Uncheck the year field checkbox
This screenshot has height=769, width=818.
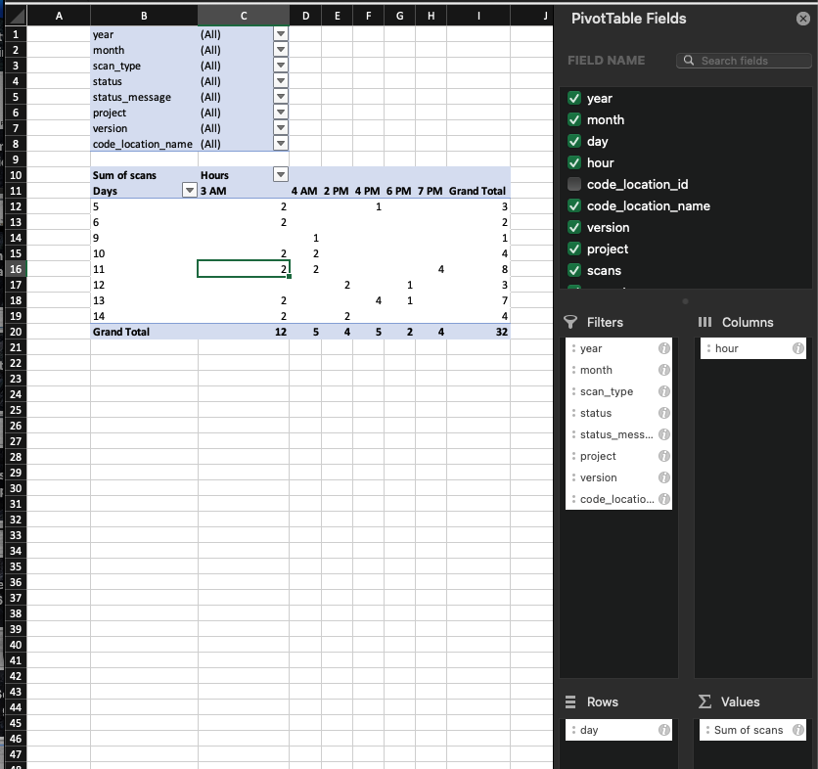click(x=575, y=99)
